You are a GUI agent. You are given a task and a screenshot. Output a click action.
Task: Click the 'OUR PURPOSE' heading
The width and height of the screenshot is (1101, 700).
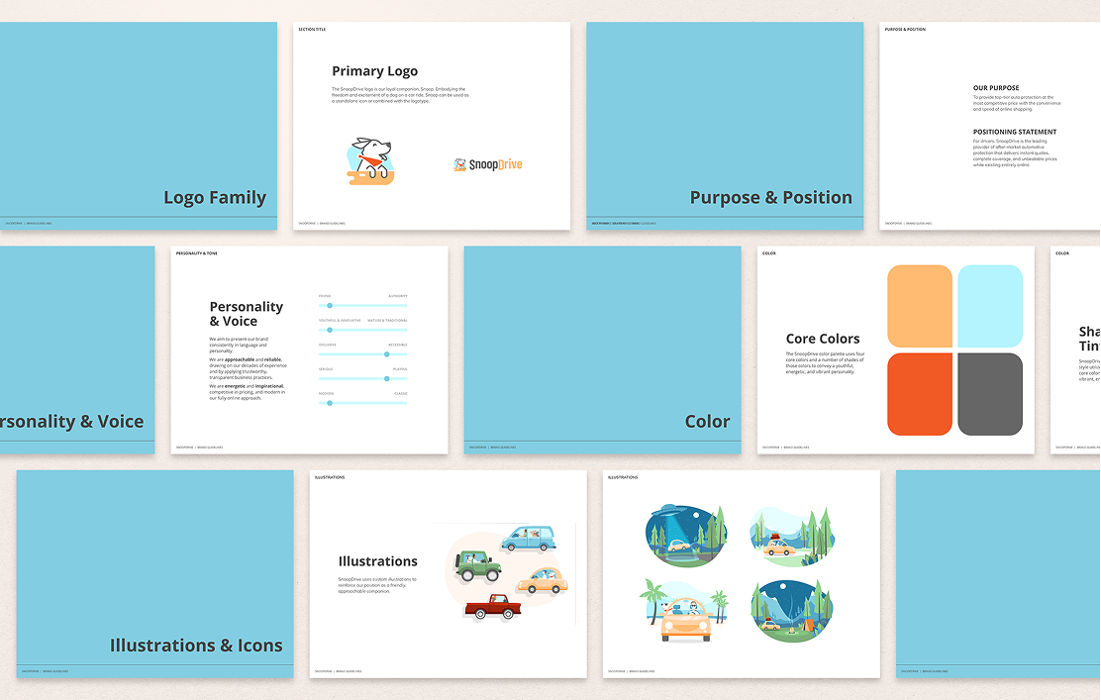[996, 88]
